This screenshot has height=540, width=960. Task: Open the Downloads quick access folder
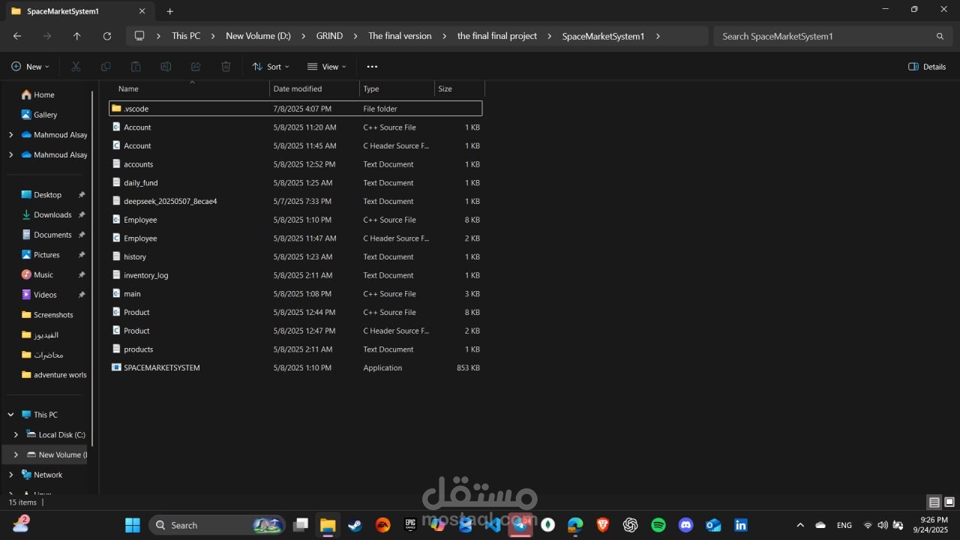[x=52, y=214]
